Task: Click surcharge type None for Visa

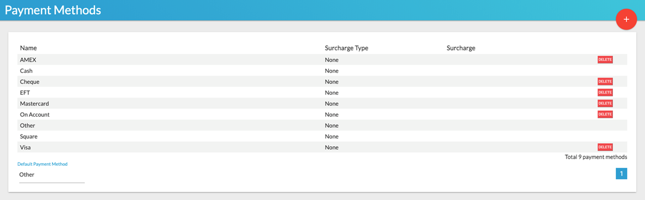Action: pos(331,147)
